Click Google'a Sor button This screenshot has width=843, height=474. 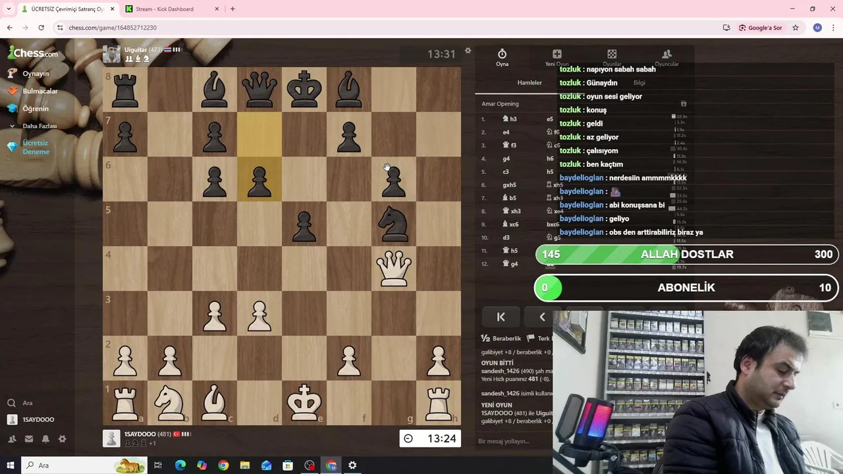coord(760,28)
